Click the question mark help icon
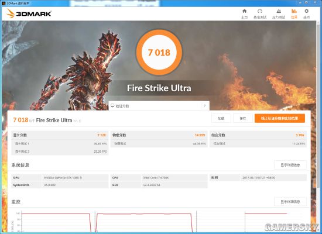 [x=204, y=106]
